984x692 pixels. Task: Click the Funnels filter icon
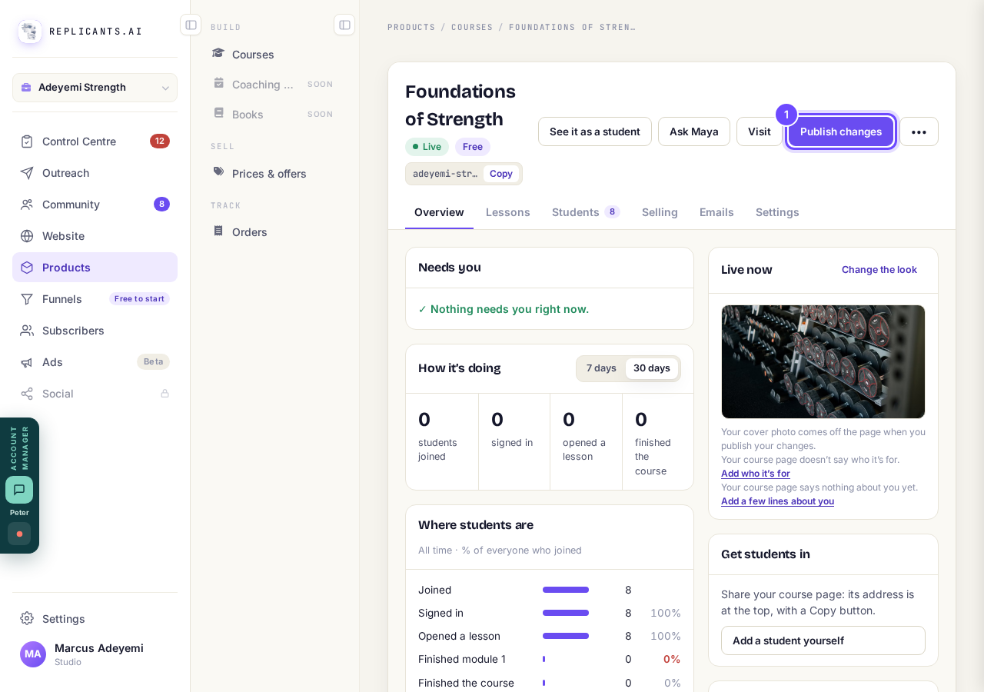pos(27,299)
